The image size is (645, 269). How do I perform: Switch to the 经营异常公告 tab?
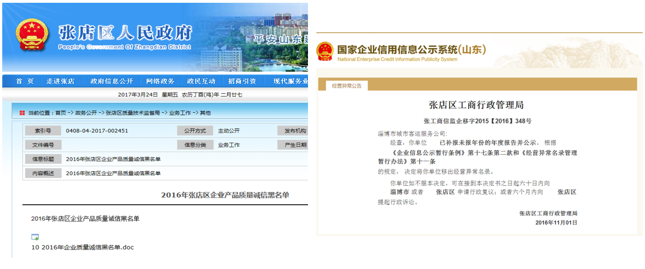pyautogui.click(x=346, y=86)
